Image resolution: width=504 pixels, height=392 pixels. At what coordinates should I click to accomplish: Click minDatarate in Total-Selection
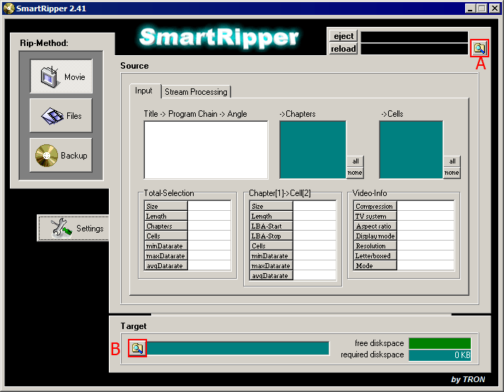187,246
